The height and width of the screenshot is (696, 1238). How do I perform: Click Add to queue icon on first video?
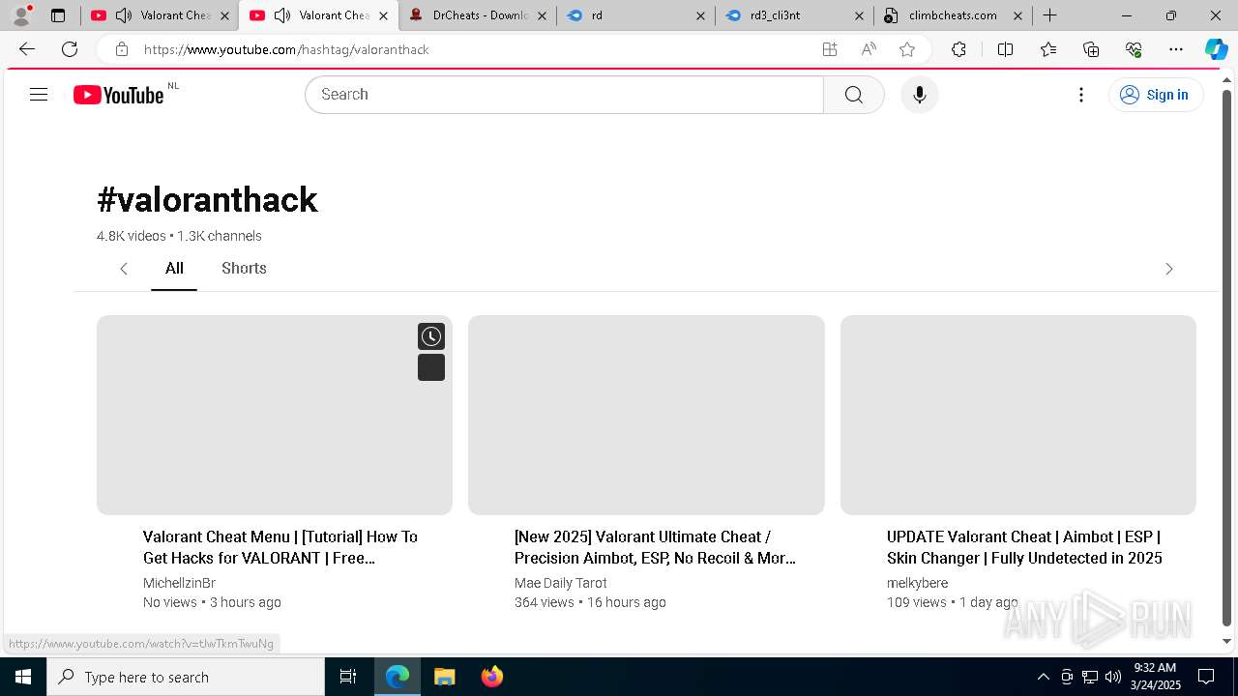point(431,367)
